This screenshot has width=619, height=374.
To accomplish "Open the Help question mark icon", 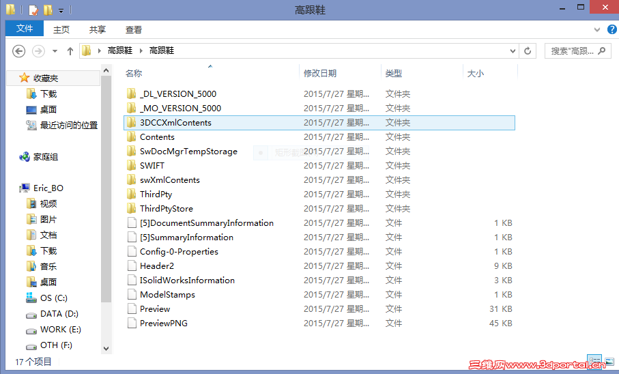I will 611,29.
